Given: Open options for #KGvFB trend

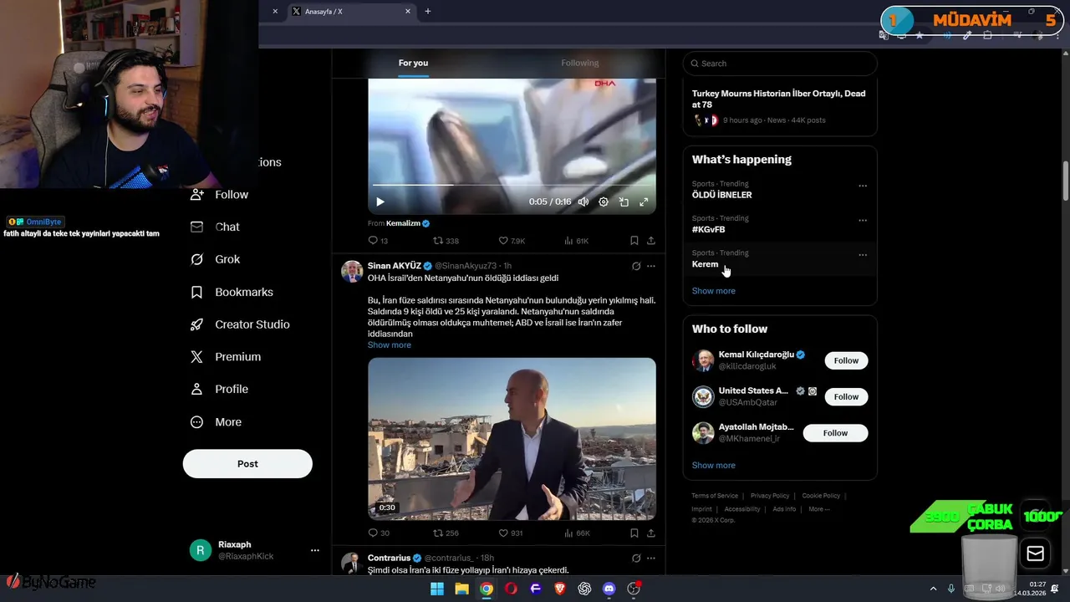Looking at the screenshot, I should tap(863, 221).
